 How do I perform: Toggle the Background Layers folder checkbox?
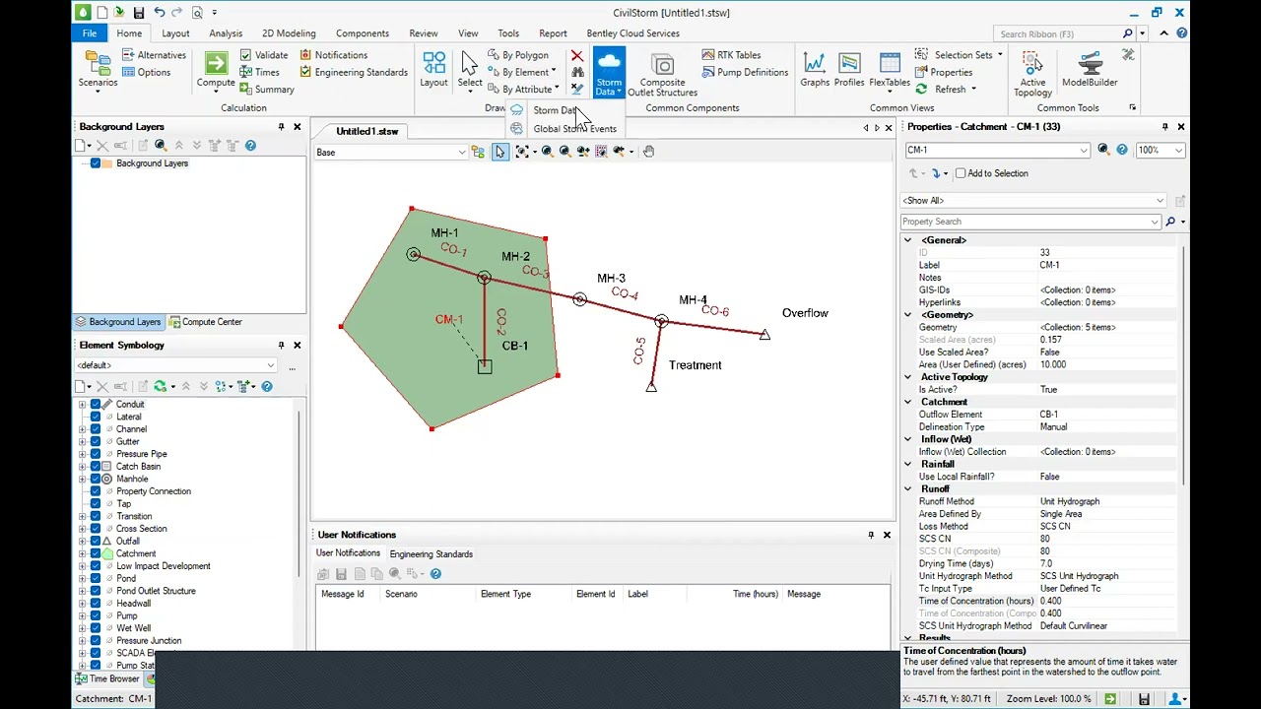[x=96, y=163]
